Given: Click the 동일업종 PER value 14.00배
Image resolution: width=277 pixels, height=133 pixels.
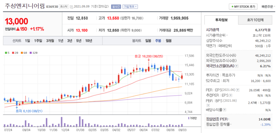Looking at the screenshot, I should click(x=264, y=119).
